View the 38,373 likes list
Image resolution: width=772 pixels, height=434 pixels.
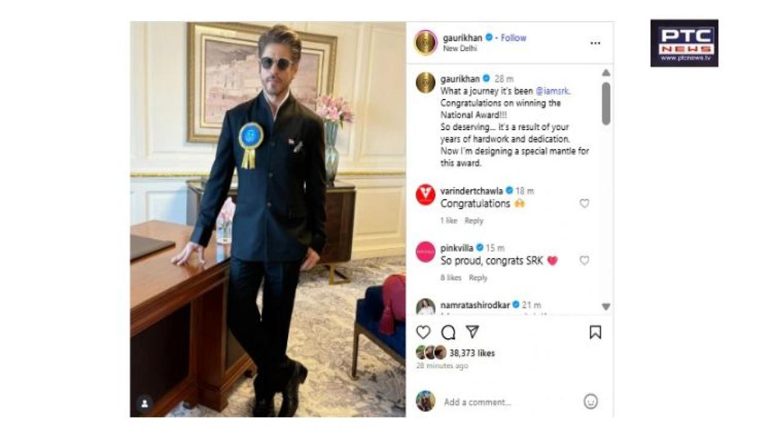tap(472, 353)
